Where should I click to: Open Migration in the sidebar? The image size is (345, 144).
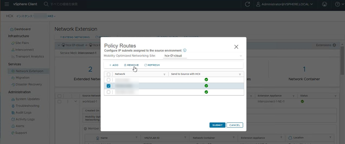20,78
